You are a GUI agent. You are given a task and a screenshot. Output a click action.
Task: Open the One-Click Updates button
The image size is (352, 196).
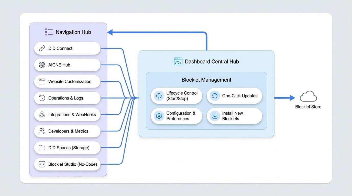click(x=234, y=96)
